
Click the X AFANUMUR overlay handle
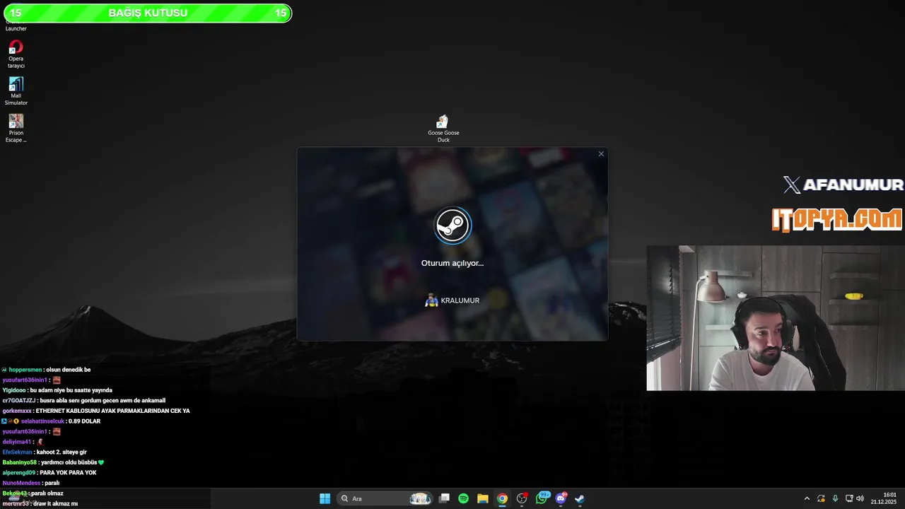point(843,185)
